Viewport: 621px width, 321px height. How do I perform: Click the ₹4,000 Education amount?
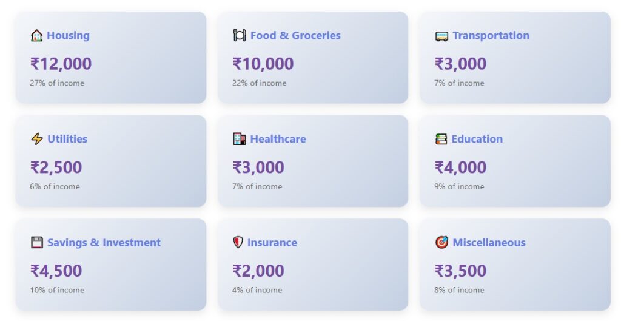(x=460, y=167)
